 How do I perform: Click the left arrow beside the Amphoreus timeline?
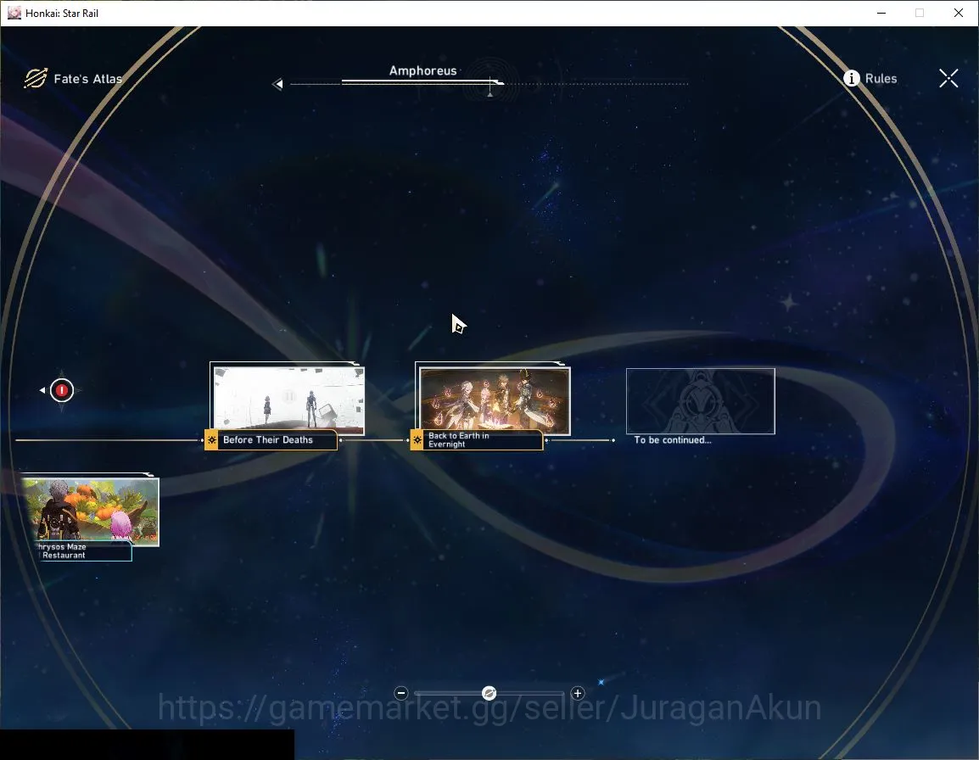click(x=278, y=84)
